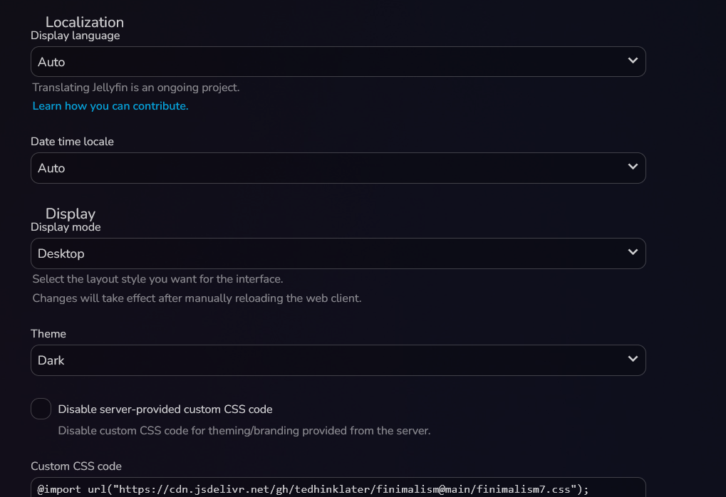Click the 'Display language' field label
This screenshot has width=726, height=497.
[75, 36]
